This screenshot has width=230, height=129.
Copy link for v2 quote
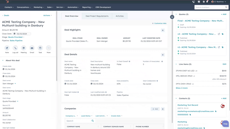click(223, 34)
